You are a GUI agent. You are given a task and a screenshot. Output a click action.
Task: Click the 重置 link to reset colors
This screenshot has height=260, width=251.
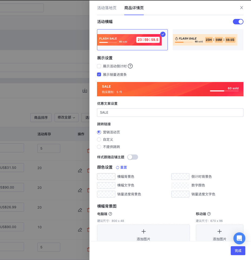click(x=123, y=167)
